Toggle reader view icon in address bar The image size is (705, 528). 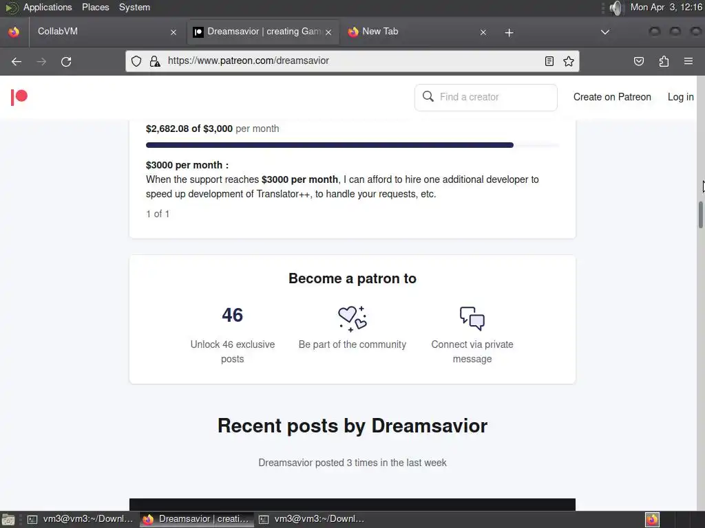tap(549, 61)
